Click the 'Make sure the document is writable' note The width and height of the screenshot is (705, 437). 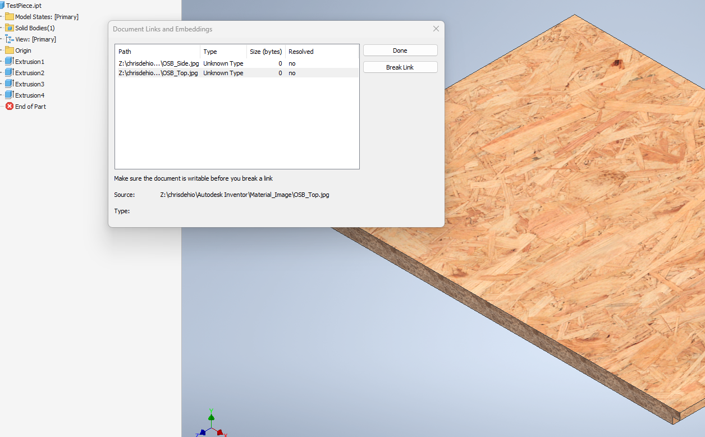pyautogui.click(x=193, y=178)
